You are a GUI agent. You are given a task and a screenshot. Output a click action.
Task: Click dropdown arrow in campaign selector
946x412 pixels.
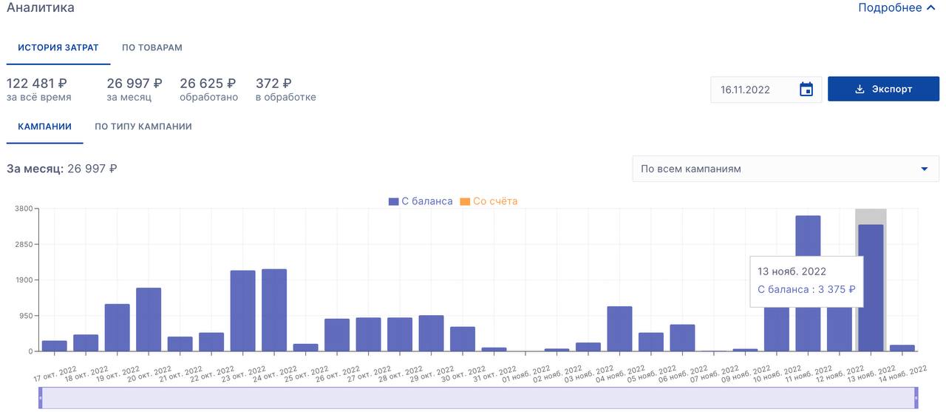tap(924, 169)
